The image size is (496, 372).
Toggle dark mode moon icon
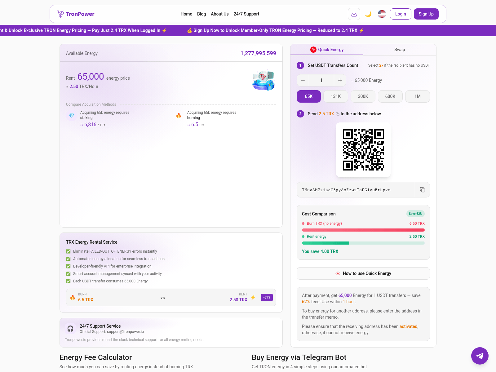coord(368,14)
